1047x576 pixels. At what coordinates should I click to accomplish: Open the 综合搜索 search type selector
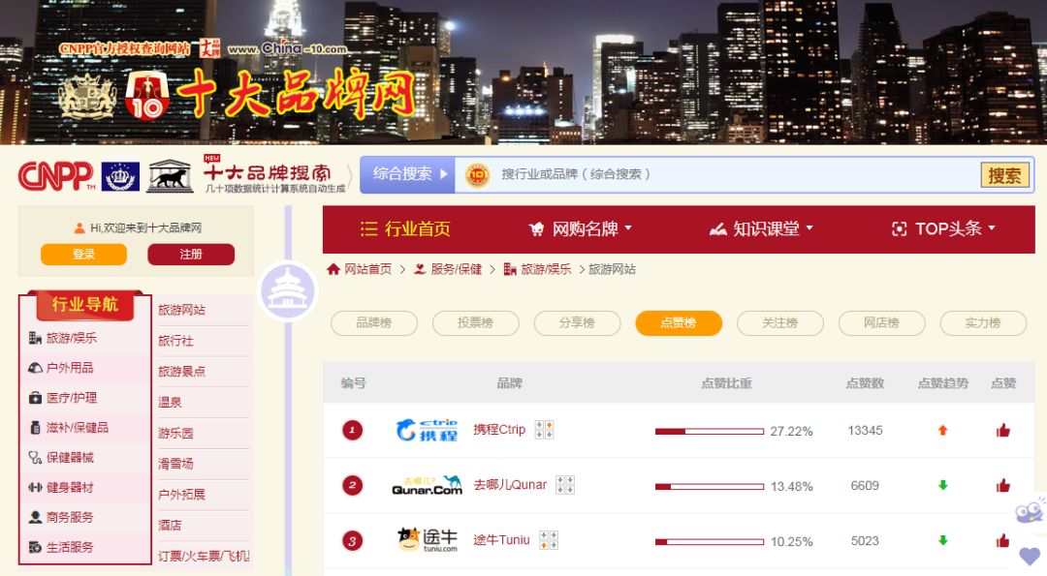tap(408, 174)
